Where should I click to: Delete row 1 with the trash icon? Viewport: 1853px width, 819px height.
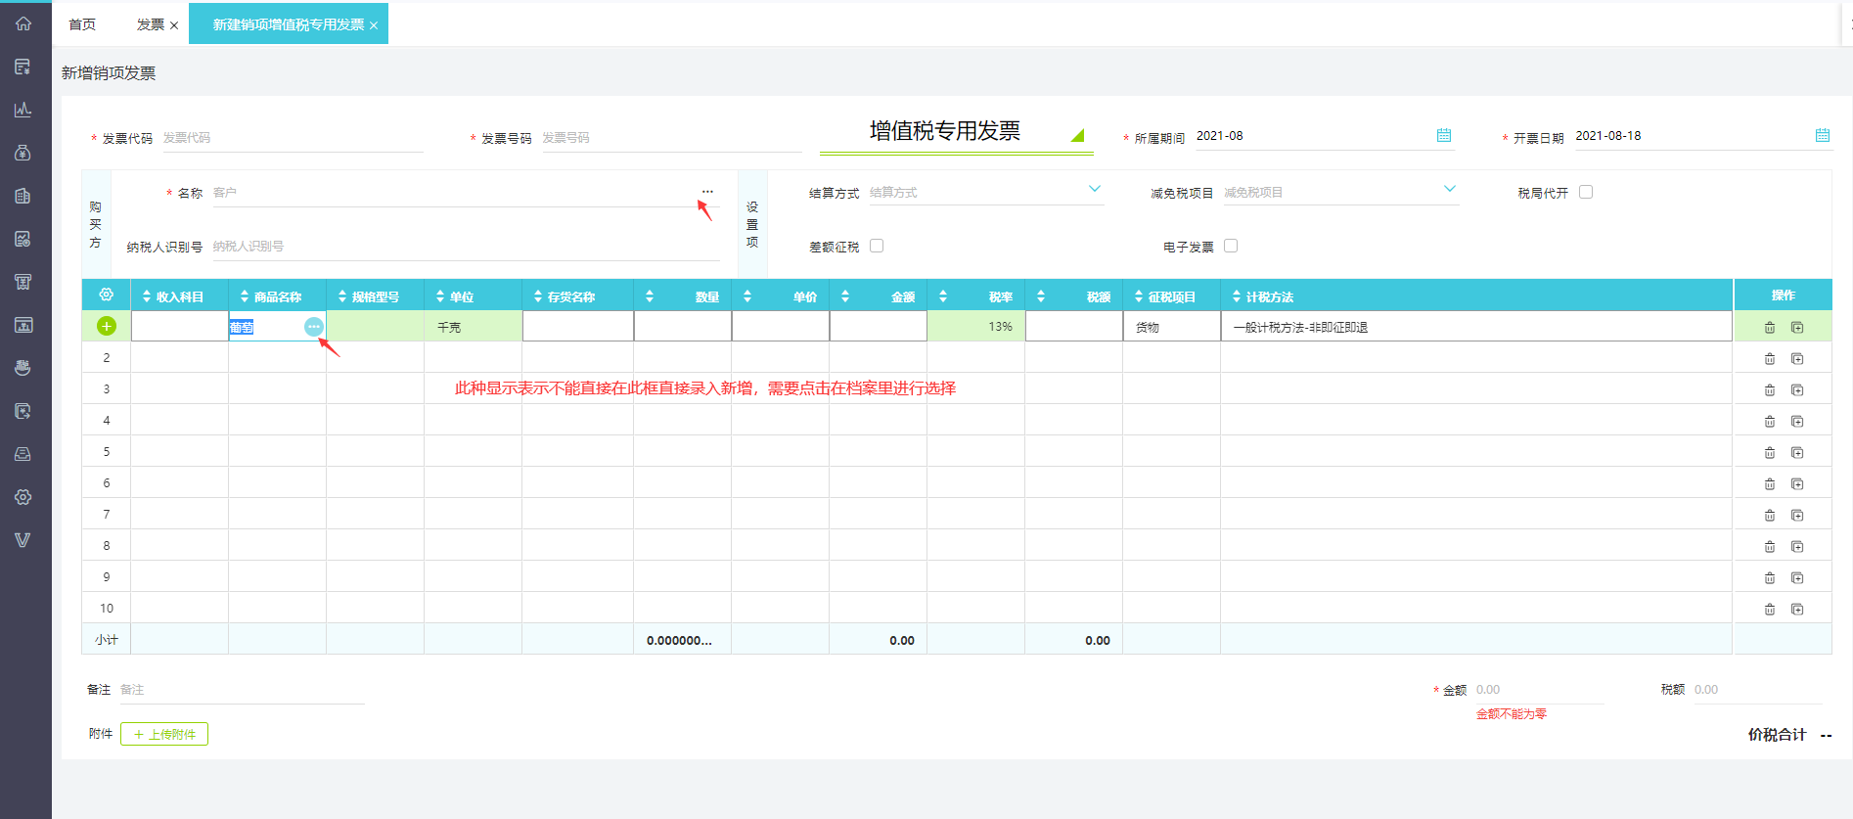click(1770, 328)
